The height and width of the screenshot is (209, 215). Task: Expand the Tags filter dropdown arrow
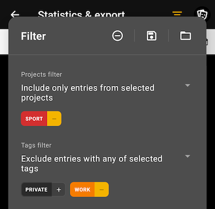tap(188, 156)
